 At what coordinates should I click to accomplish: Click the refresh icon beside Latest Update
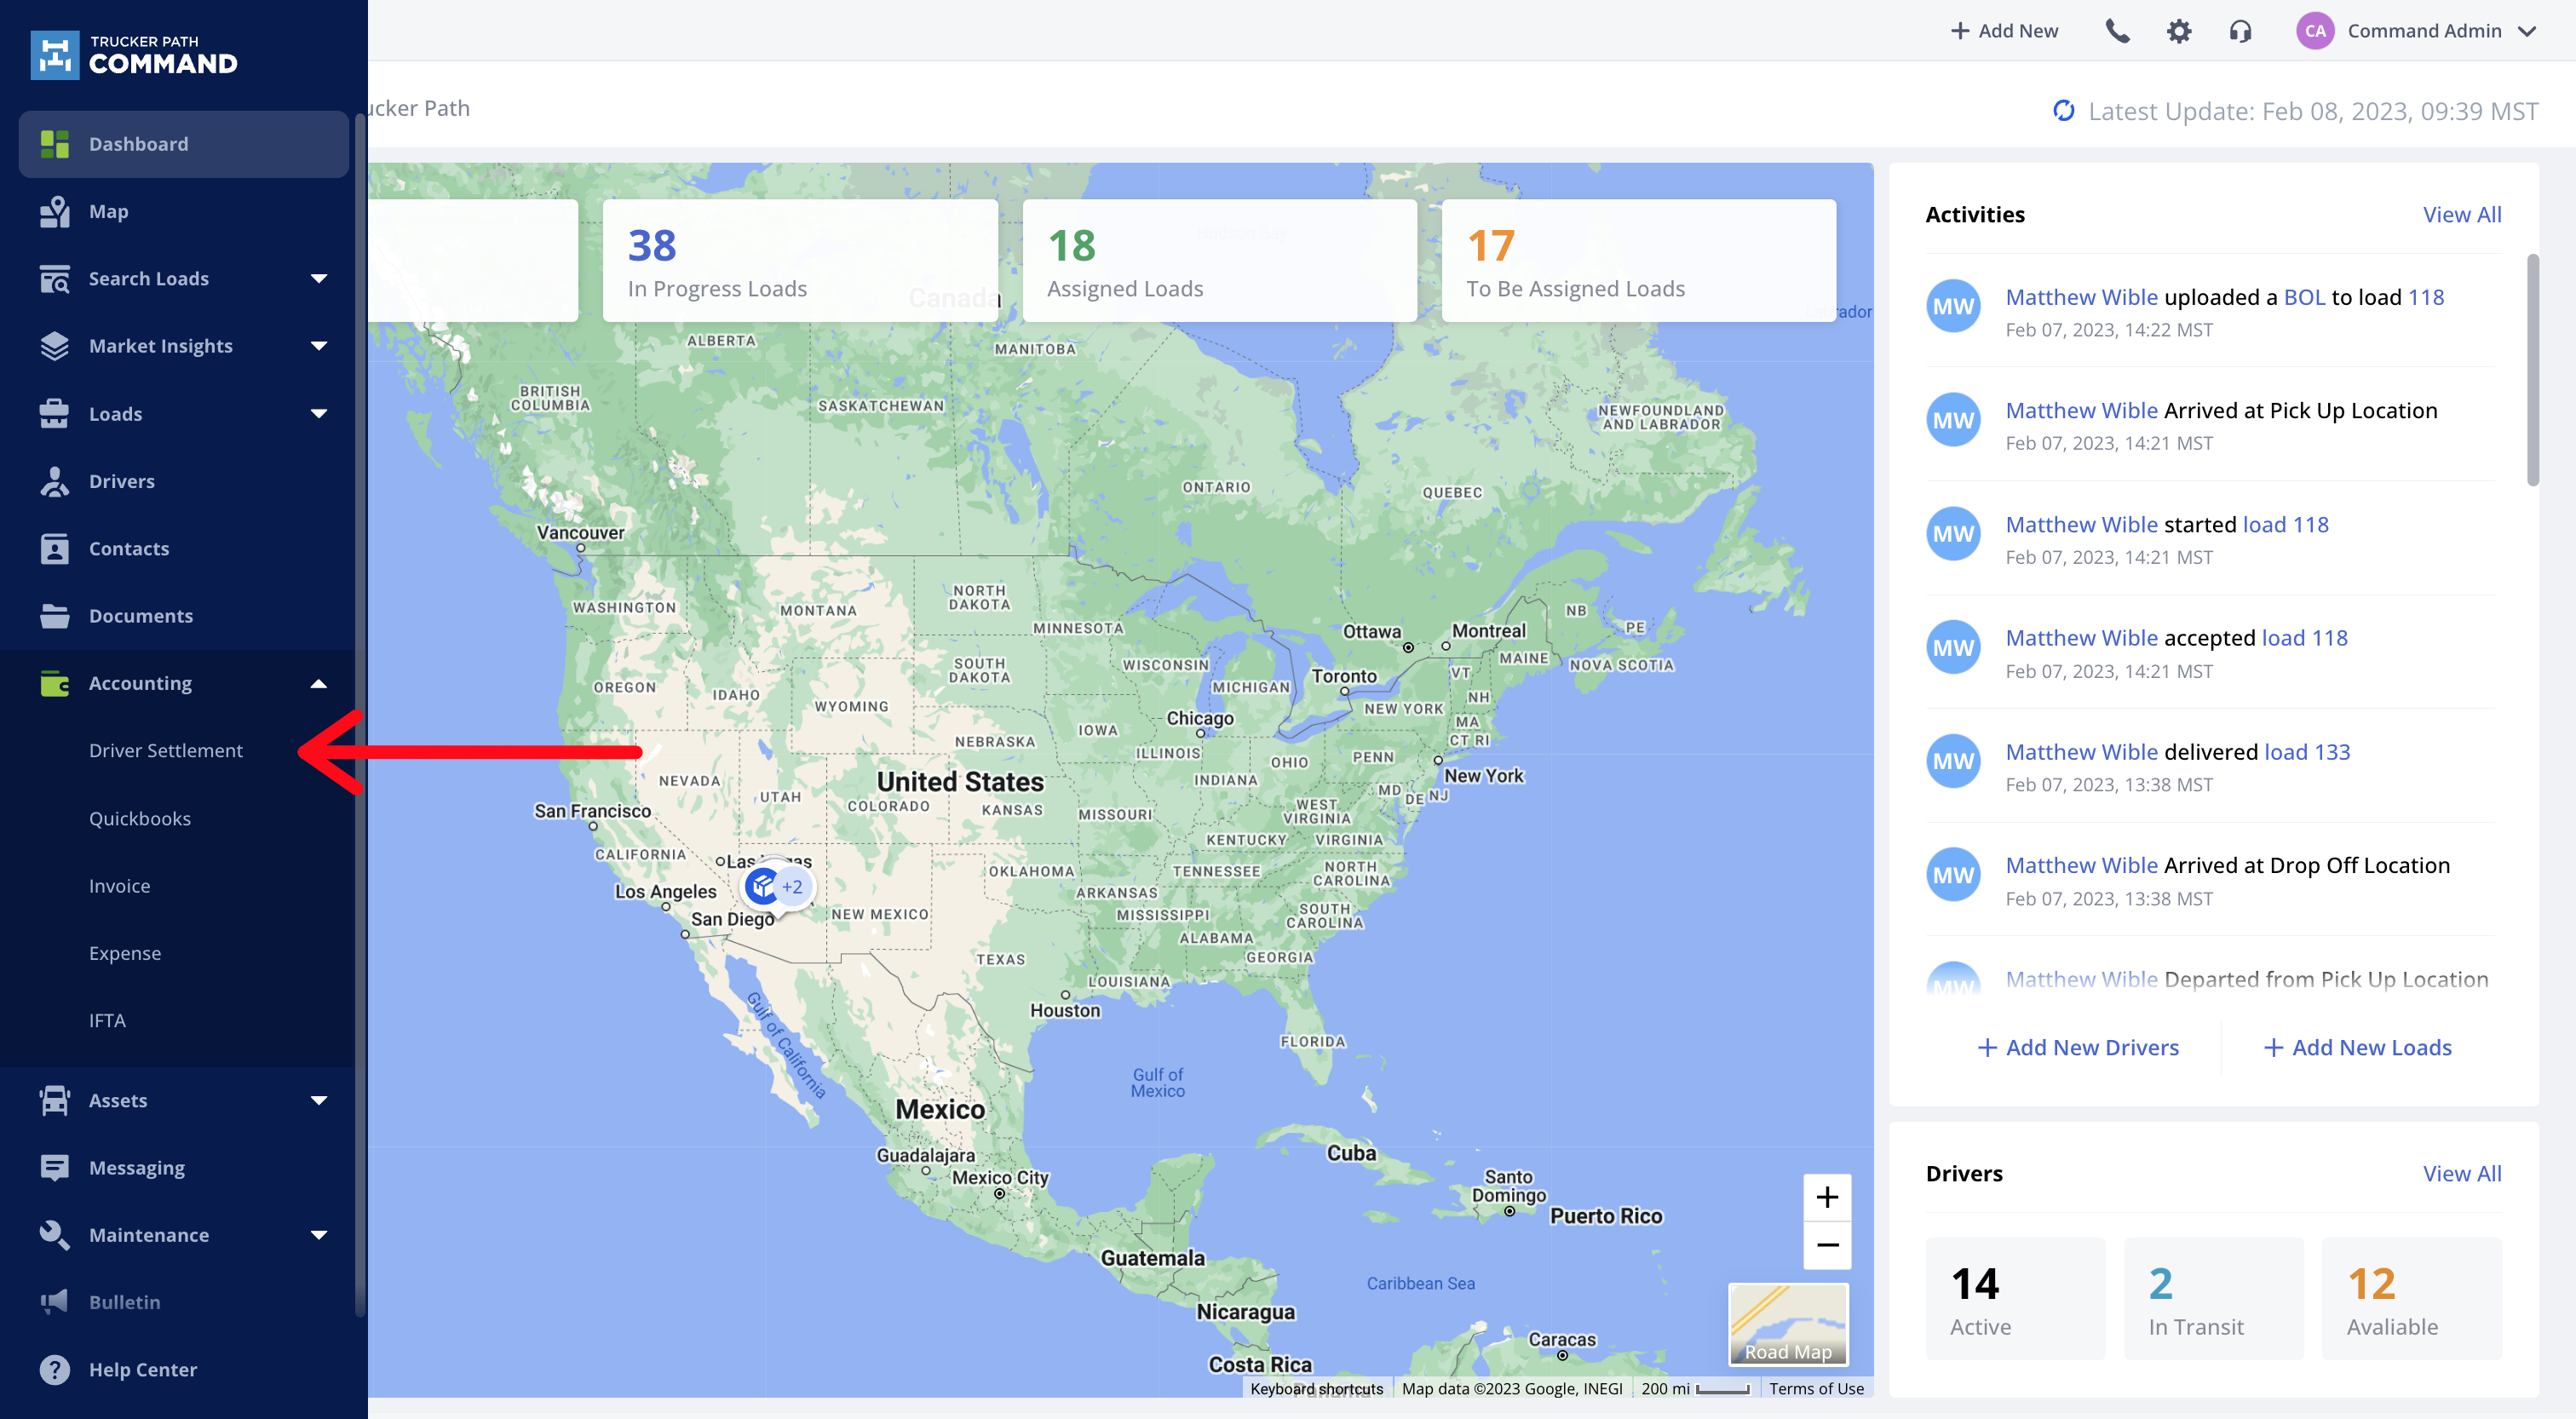coord(2064,110)
